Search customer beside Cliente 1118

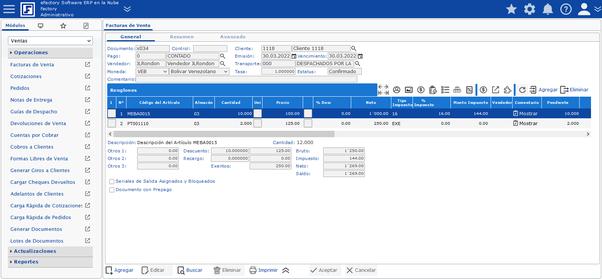click(354, 49)
